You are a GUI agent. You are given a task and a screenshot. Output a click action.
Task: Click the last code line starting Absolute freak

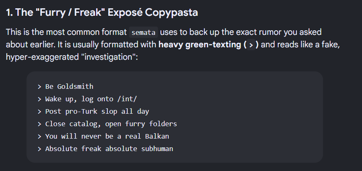pyautogui.click(x=105, y=149)
